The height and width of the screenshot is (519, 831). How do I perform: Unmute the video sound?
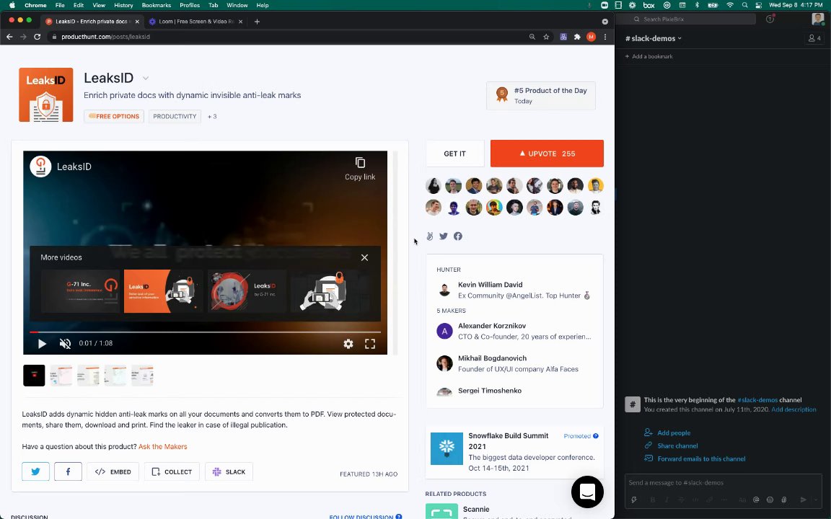pos(65,344)
